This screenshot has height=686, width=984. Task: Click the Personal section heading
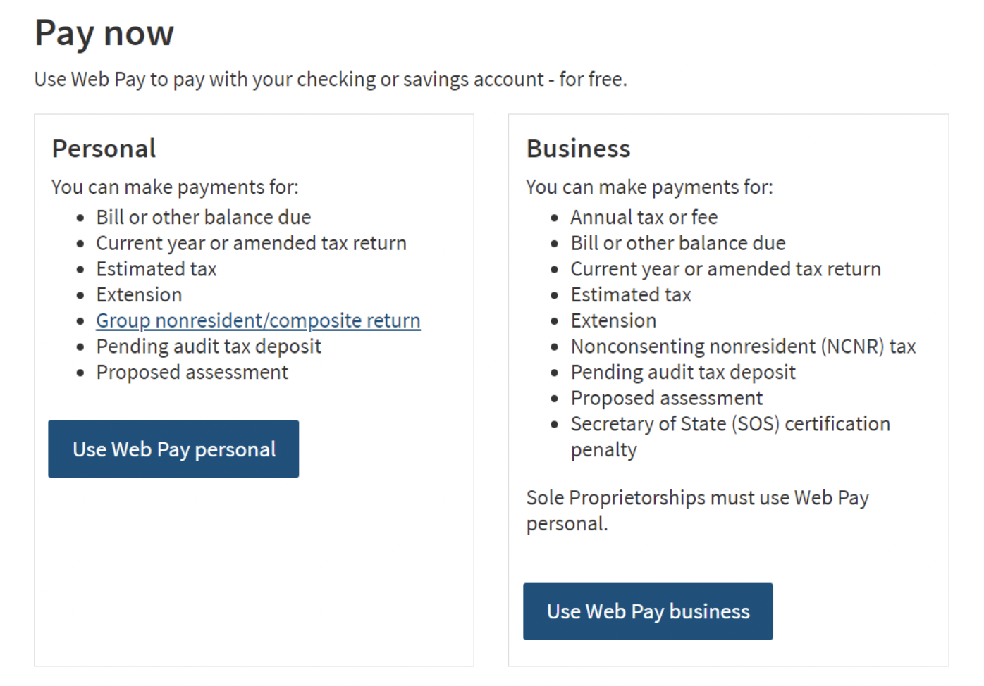pos(104,149)
